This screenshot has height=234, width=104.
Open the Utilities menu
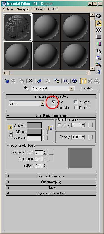click(53, 9)
